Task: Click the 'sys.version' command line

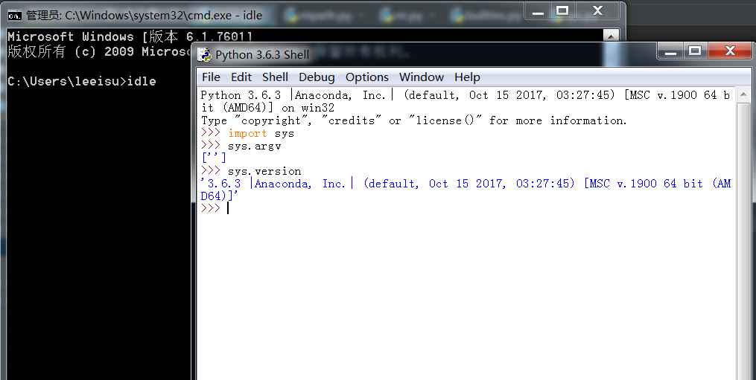Action: 251,171
